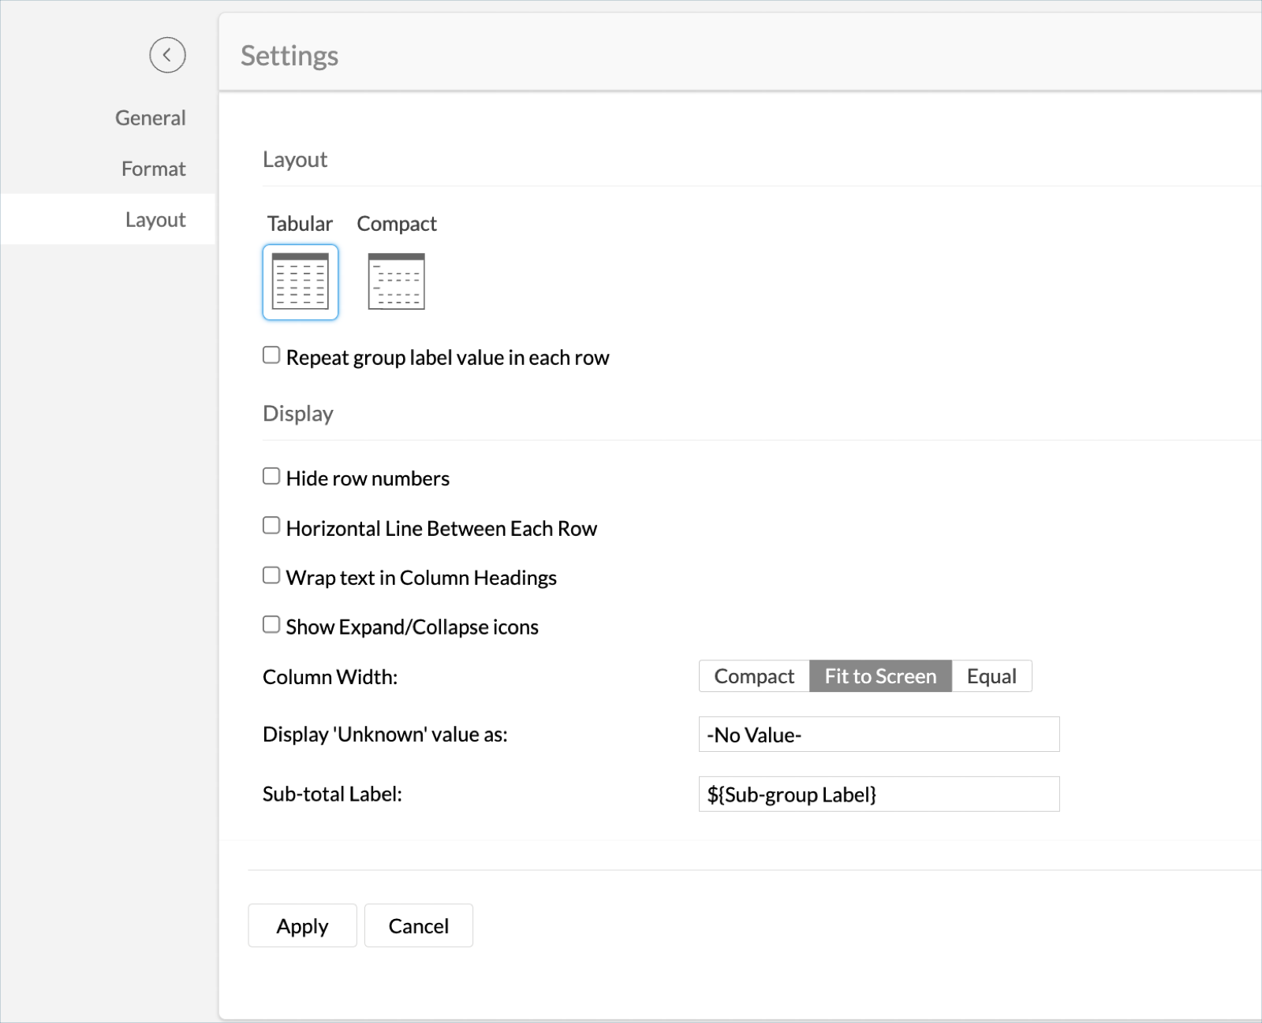Edit the Display 'Unknown' value field
1262x1023 pixels.
pyautogui.click(x=878, y=735)
